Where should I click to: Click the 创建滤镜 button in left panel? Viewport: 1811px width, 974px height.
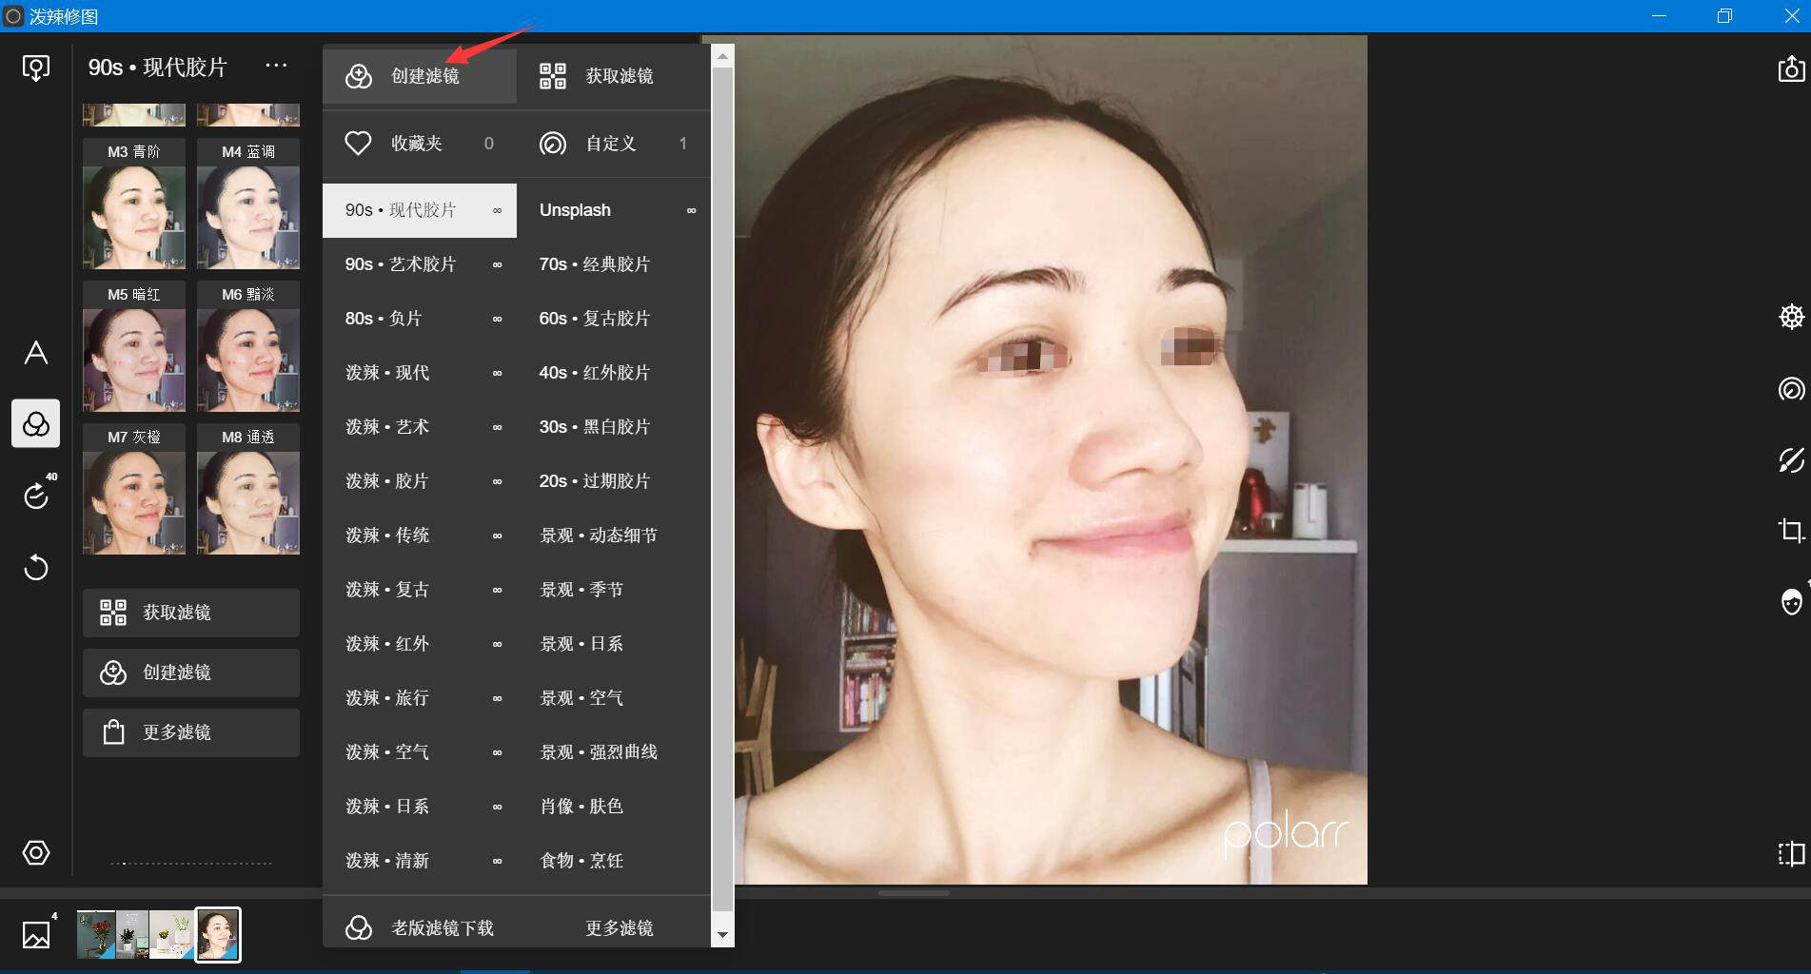[x=191, y=672]
